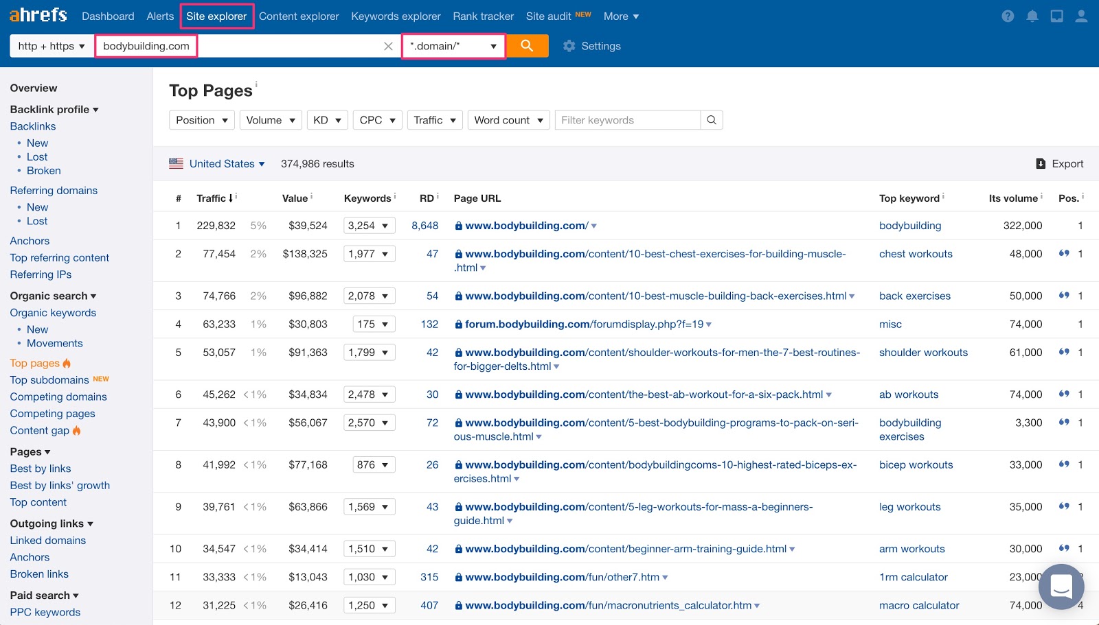Click SERP features icon for bicep workouts row
The height and width of the screenshot is (625, 1099).
point(1064,464)
